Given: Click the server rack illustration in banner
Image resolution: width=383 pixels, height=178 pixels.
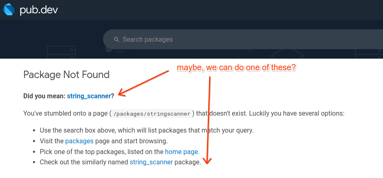Looking at the screenshot, I should tap(61, 52).
